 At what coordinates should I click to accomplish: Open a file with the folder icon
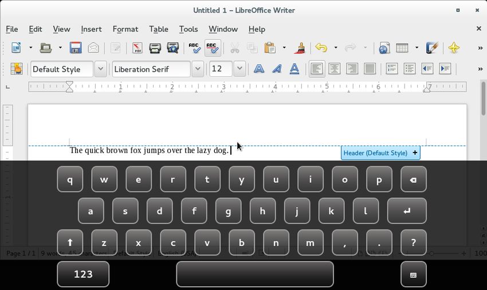[46, 48]
